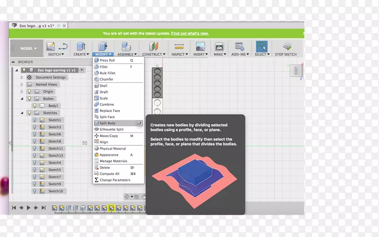Expand the Origin folder node

tap(22, 91)
